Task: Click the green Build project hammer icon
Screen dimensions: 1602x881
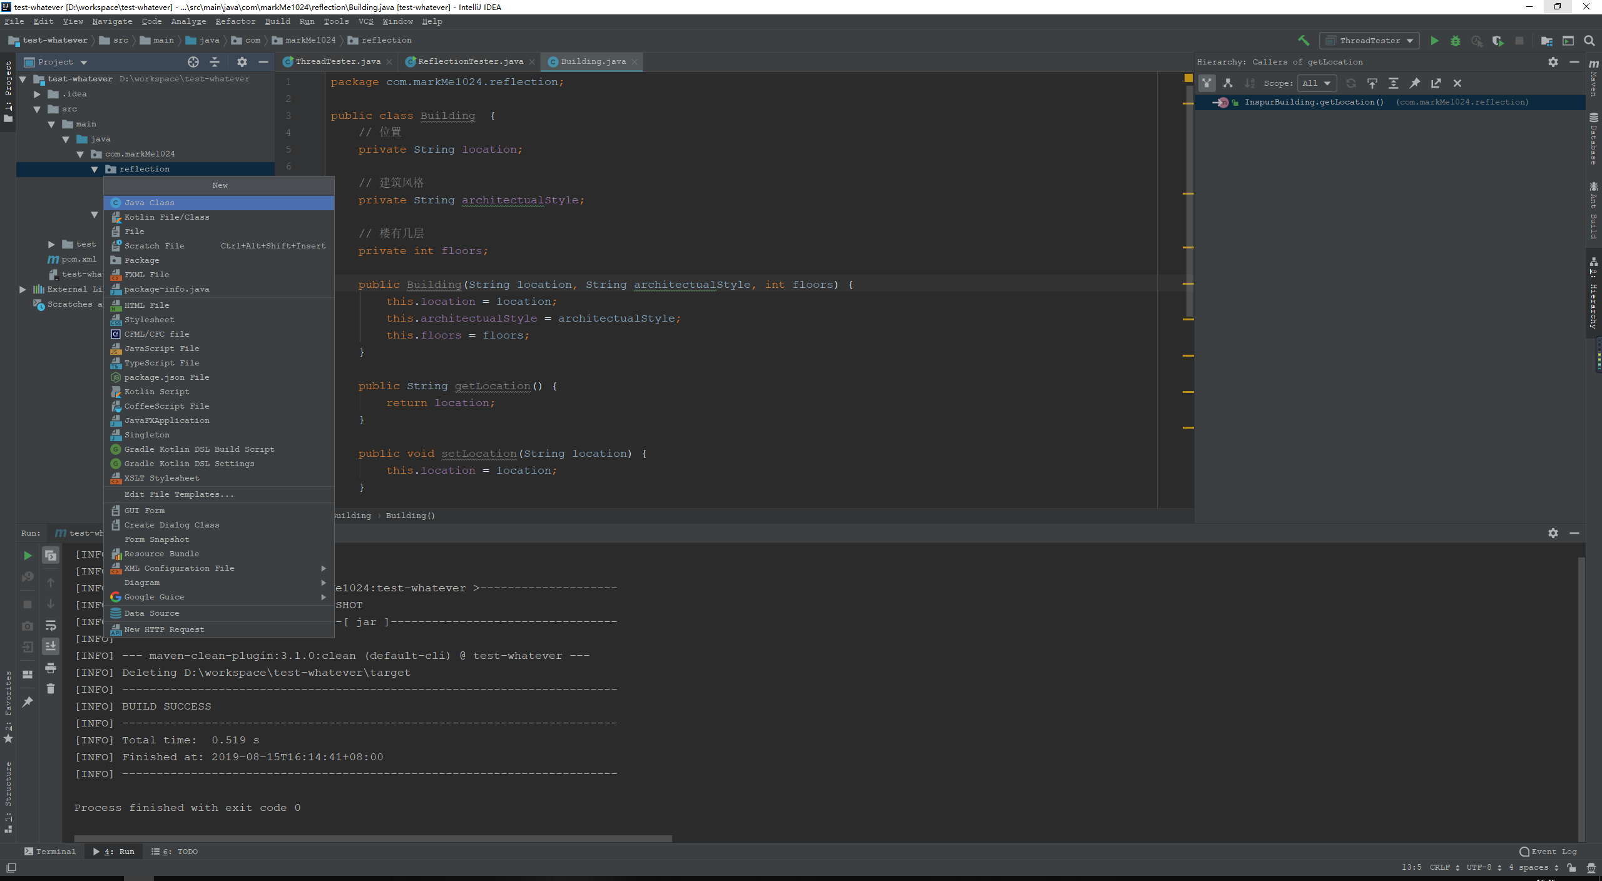Action: coord(1303,41)
